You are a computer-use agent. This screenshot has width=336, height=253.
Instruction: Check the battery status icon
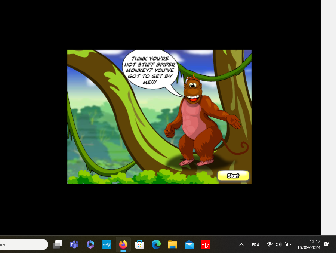click(287, 244)
